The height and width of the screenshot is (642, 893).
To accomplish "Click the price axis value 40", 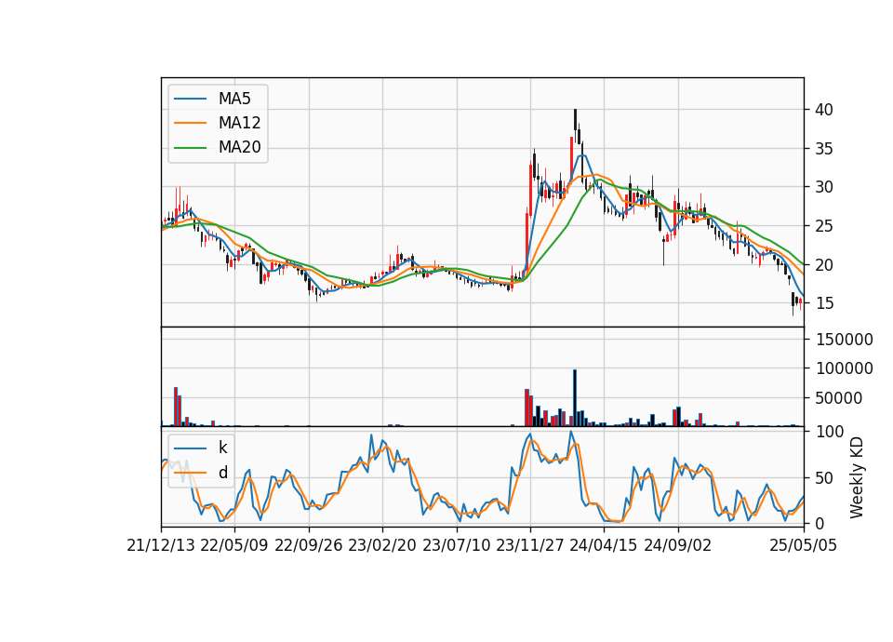I will click(824, 110).
